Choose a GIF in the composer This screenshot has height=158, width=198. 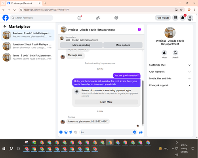coord(76,132)
